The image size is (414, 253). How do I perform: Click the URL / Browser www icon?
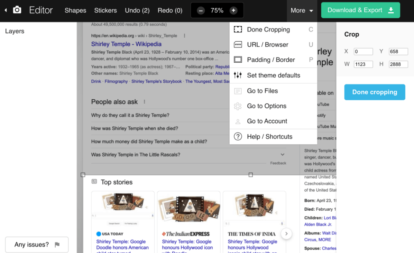(238, 44)
